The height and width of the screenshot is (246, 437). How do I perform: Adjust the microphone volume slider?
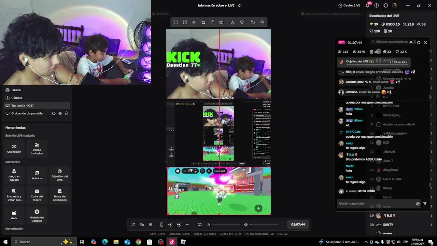coord(264,224)
